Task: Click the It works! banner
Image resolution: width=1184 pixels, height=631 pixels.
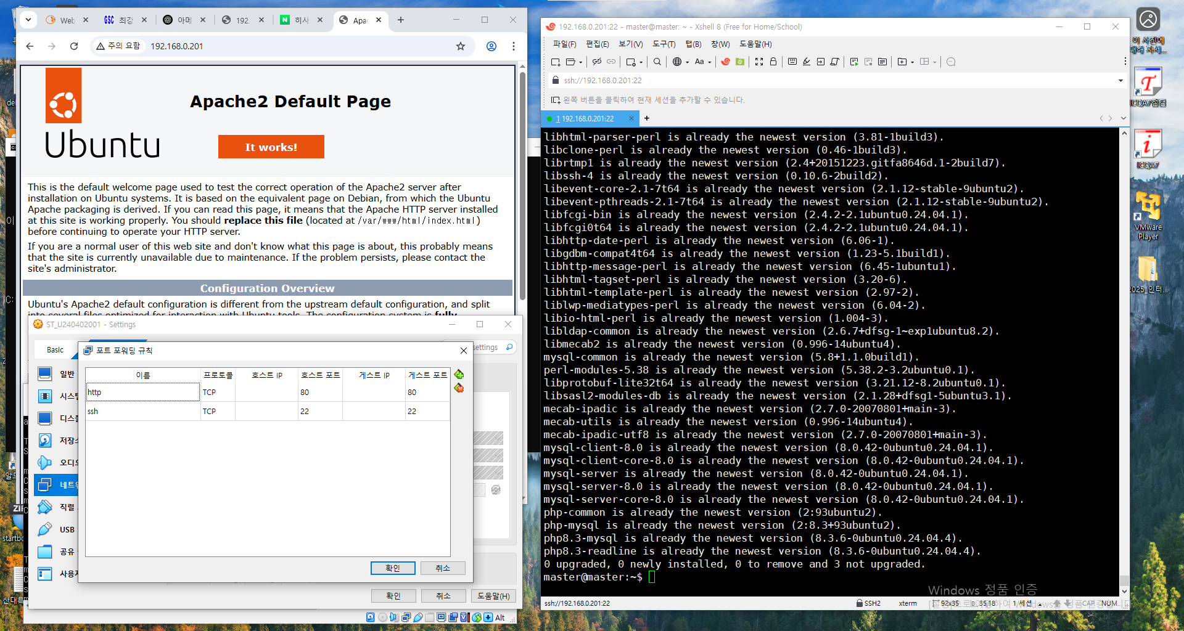Action: [x=271, y=147]
